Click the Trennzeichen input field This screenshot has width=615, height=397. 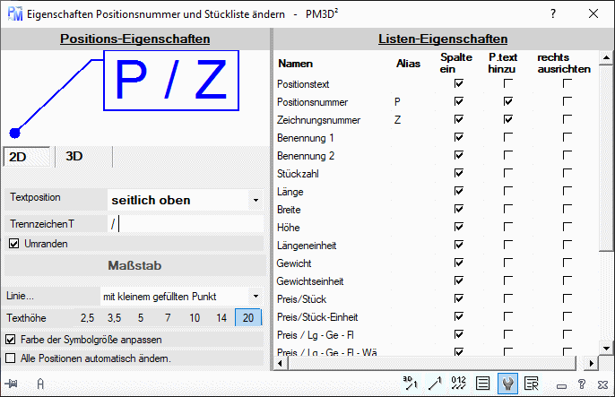click(184, 224)
